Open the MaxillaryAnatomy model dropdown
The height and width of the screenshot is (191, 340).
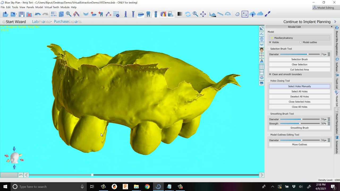pos(299,38)
